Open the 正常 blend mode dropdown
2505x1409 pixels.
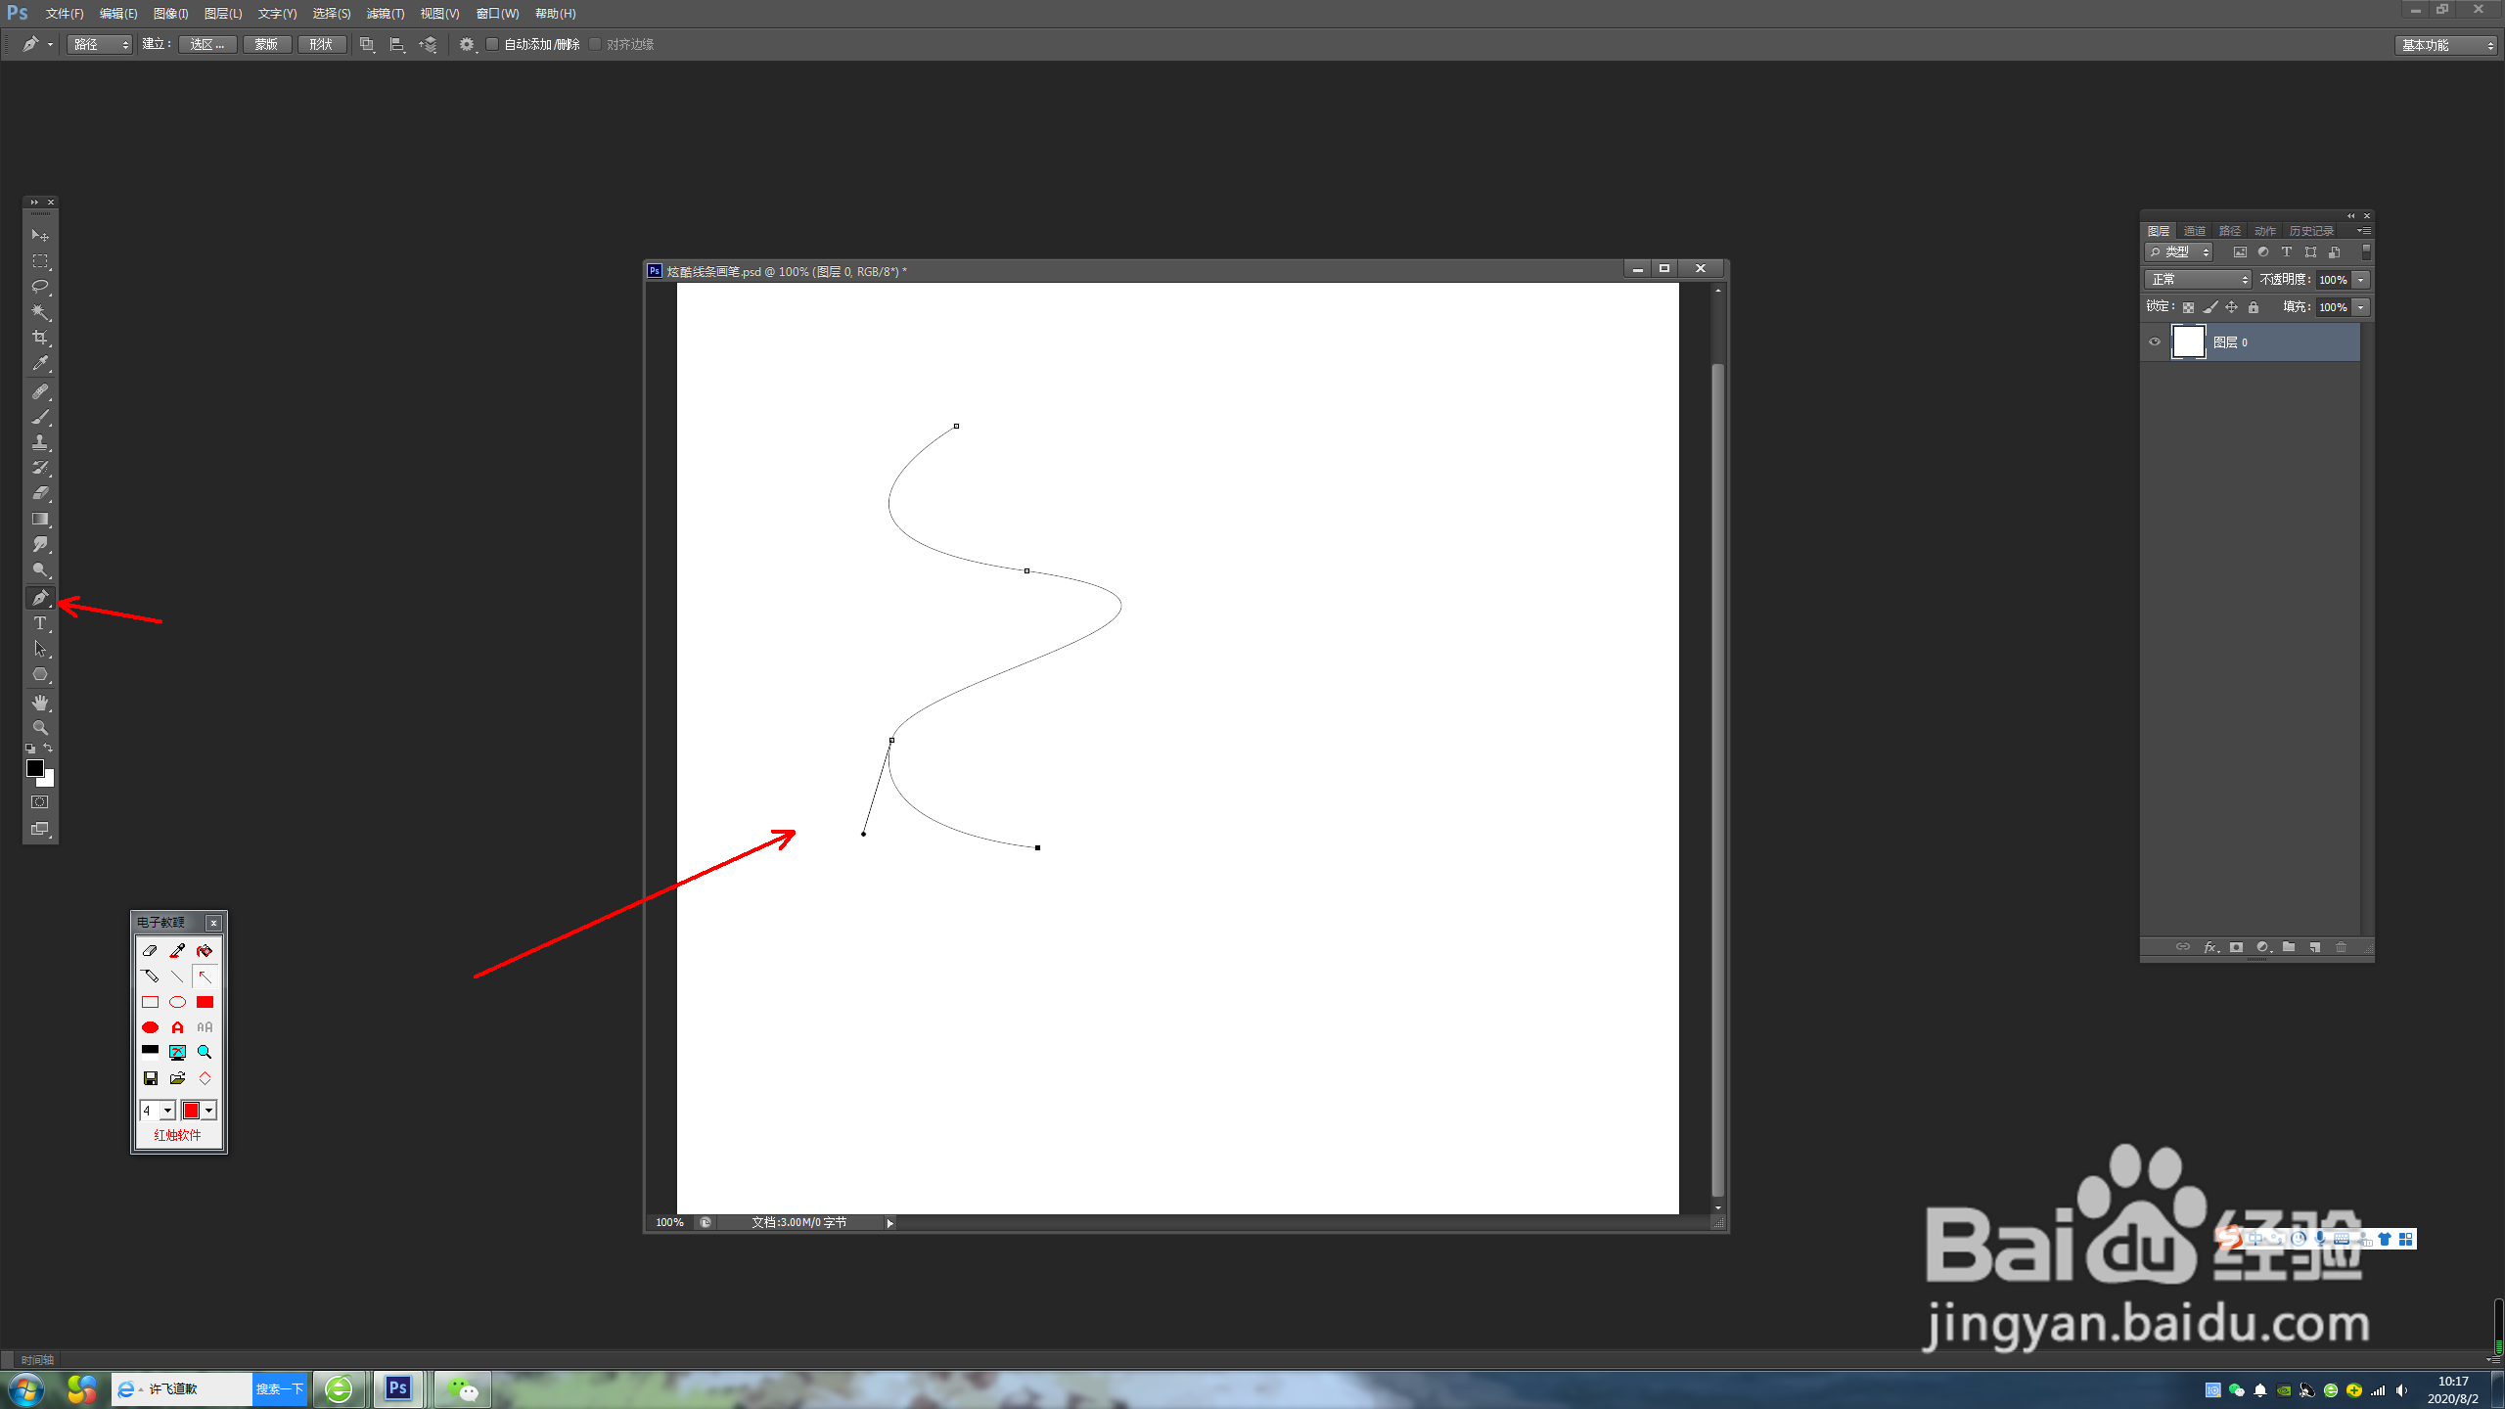[x=2199, y=280]
